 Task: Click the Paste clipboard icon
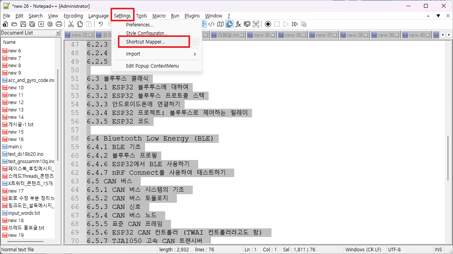coord(89,24)
